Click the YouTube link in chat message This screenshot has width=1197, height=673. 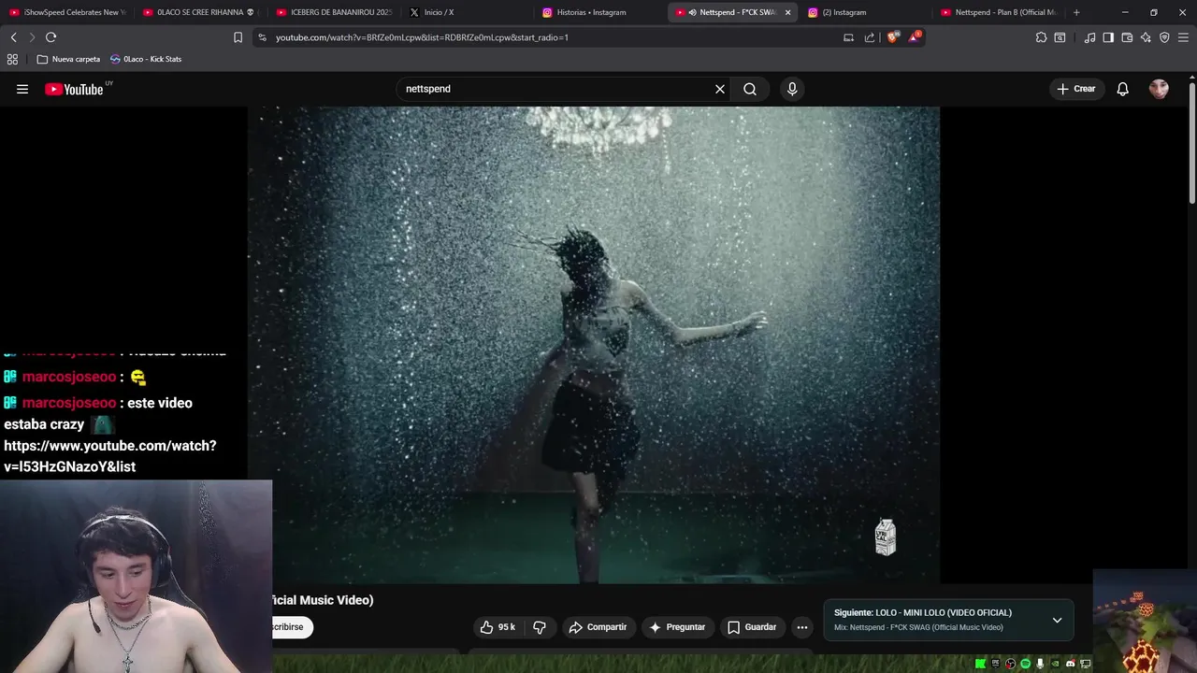(110, 456)
